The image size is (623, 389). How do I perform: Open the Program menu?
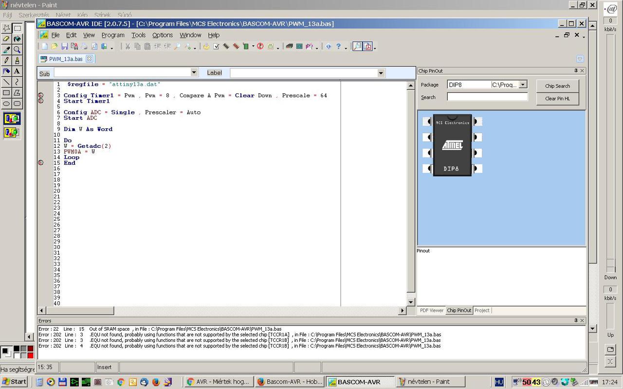(x=113, y=35)
